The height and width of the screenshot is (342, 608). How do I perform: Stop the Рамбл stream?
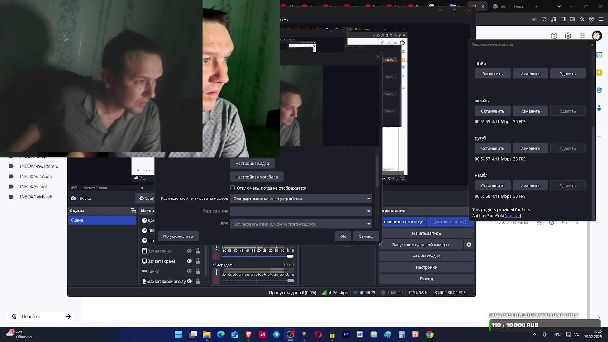(493, 186)
